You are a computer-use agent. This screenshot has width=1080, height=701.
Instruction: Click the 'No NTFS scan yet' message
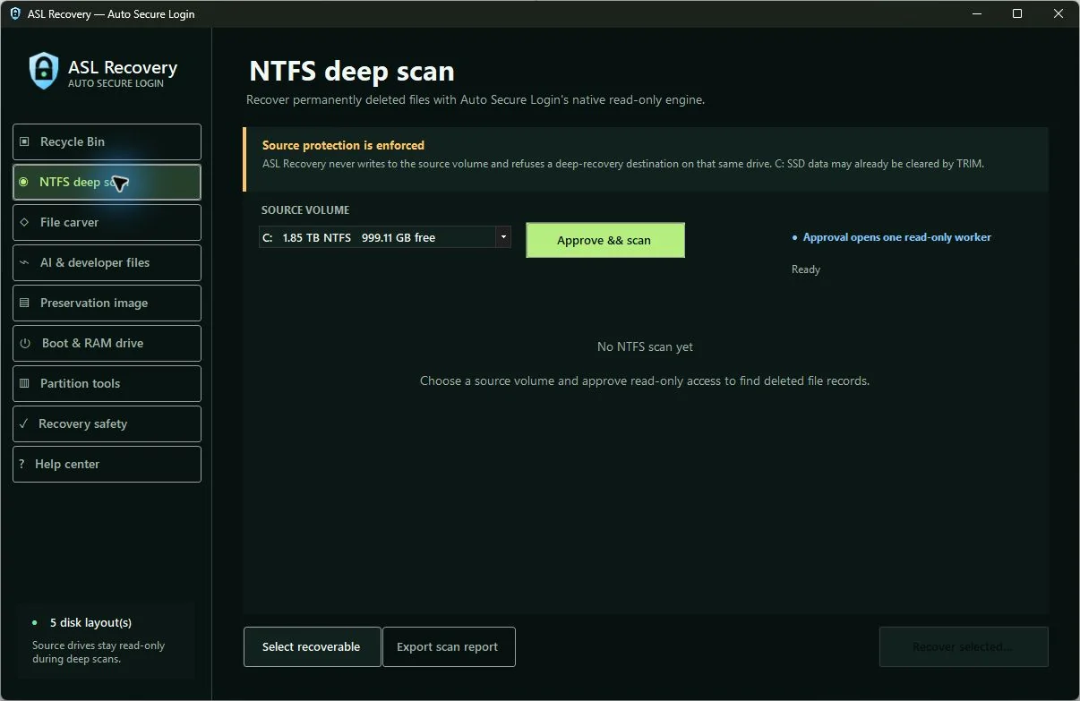pyautogui.click(x=645, y=346)
